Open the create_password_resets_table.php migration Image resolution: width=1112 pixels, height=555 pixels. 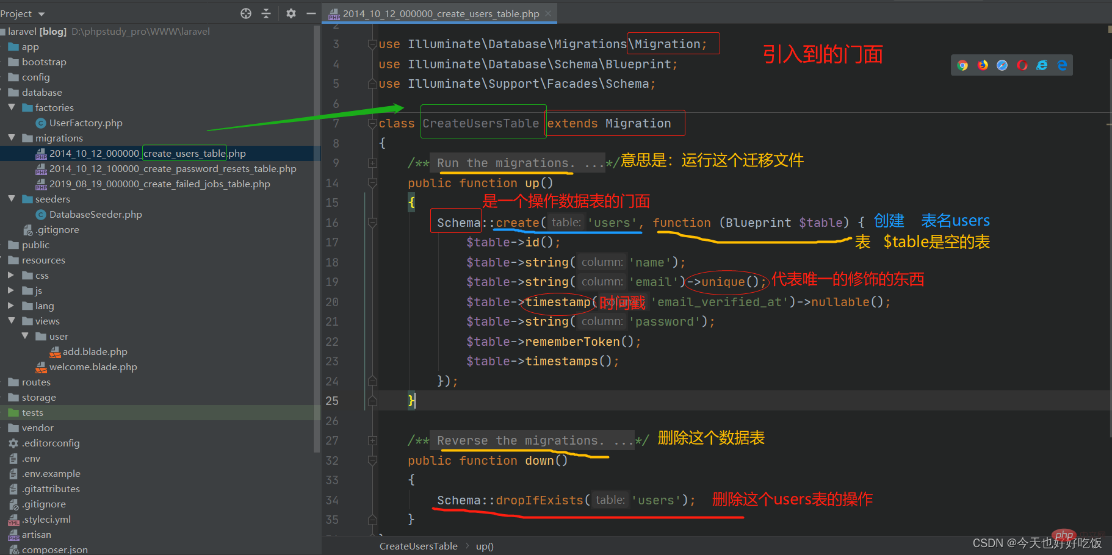pos(173,169)
